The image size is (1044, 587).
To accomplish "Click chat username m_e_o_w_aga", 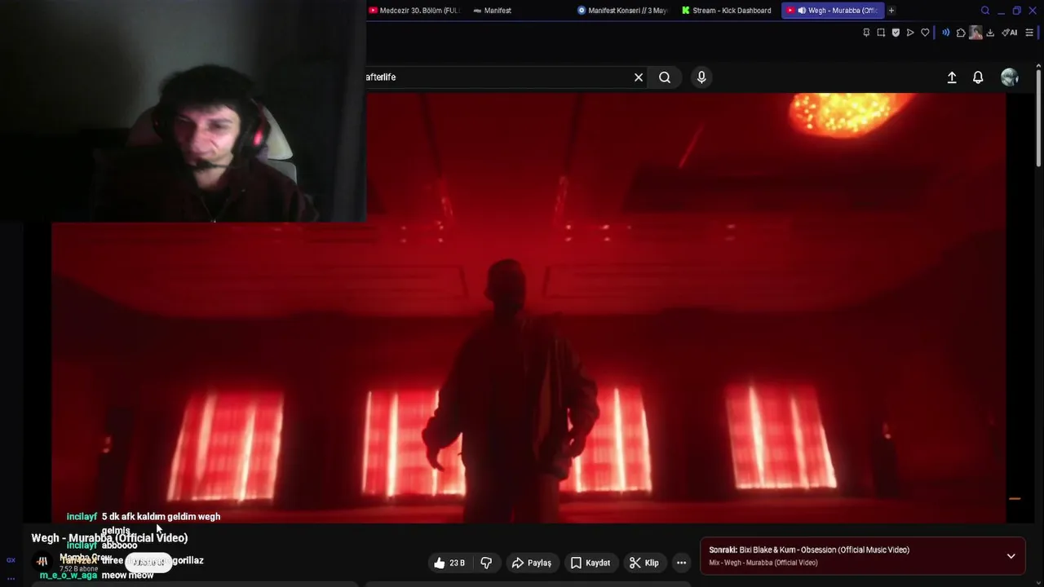I will (69, 576).
